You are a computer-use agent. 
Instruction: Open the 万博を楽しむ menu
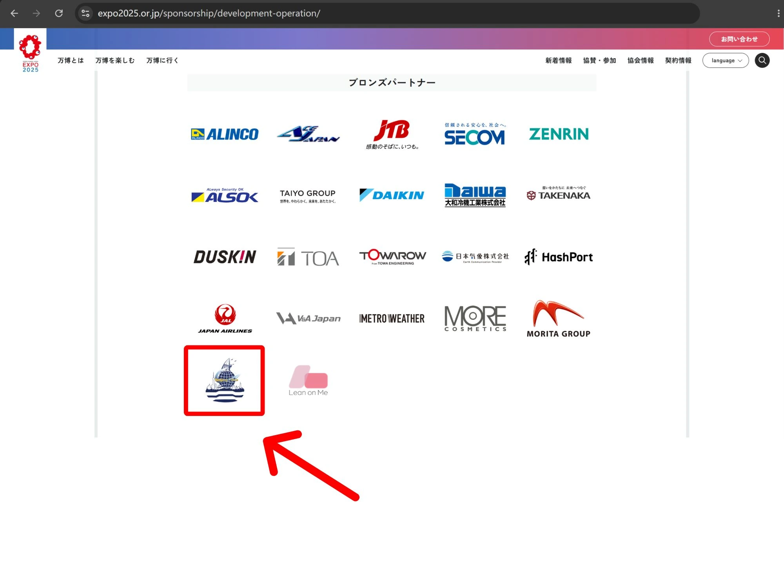click(x=115, y=60)
